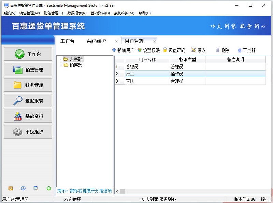Screen dimensions: 273x203
Task: Click the 删除 delete trash icon
Action: pyautogui.click(x=217, y=50)
